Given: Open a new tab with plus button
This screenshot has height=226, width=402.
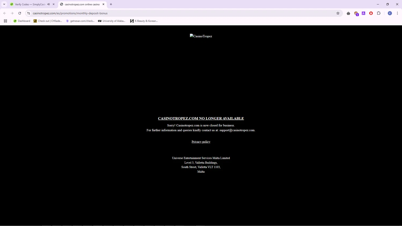Looking at the screenshot, I should [111, 4].
